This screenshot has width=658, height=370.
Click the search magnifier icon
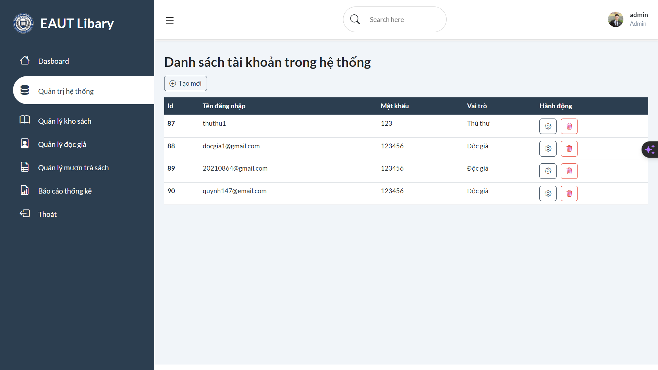click(x=355, y=19)
